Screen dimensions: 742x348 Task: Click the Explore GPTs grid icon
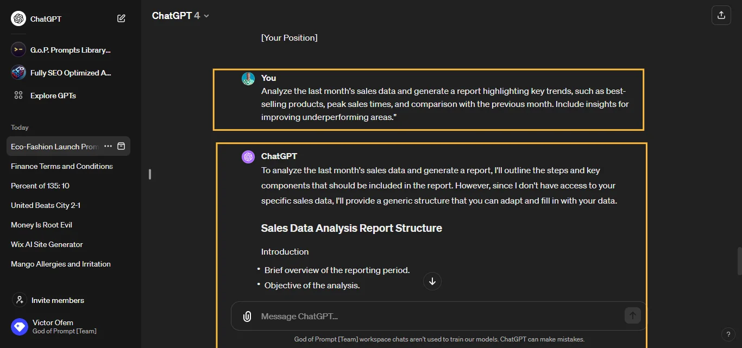(18, 96)
